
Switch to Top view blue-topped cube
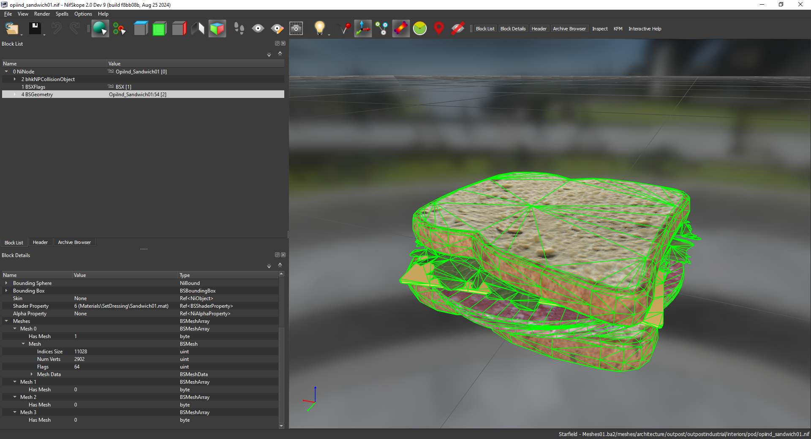click(141, 29)
